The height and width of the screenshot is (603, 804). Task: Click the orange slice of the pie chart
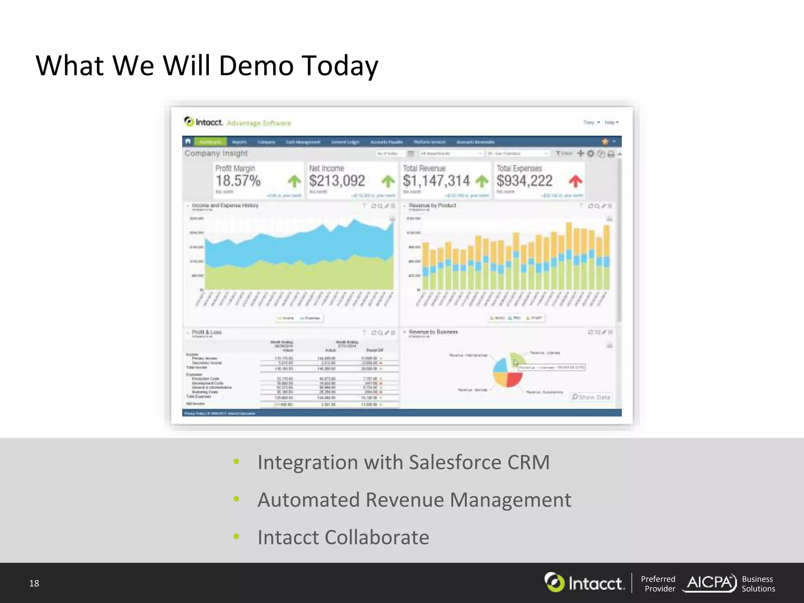[x=501, y=379]
